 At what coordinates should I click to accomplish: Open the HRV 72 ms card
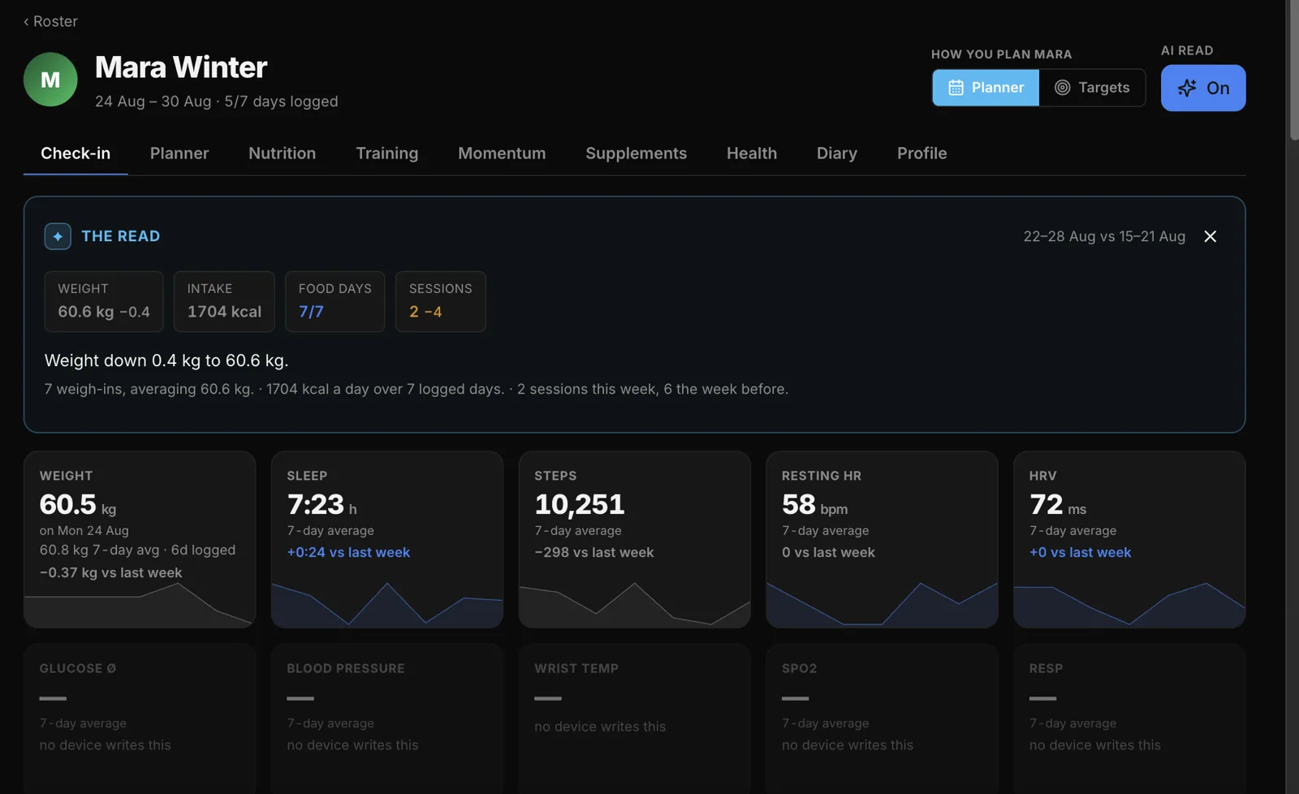point(1129,539)
